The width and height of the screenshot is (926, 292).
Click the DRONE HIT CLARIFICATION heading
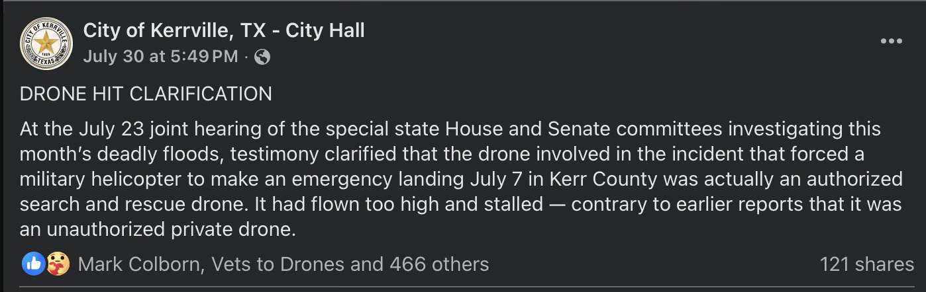pyautogui.click(x=146, y=94)
